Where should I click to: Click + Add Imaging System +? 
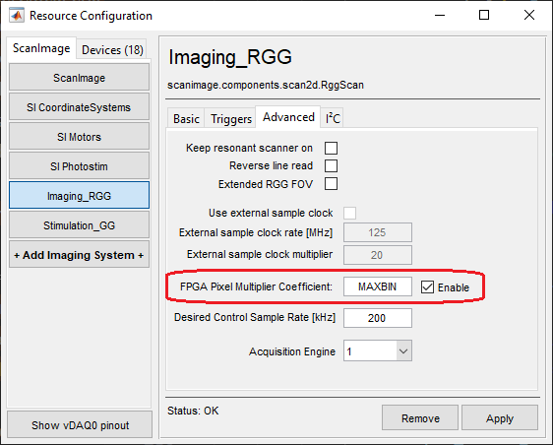pyautogui.click(x=79, y=254)
